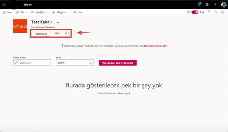Click the channel followers count icon

[x=66, y=34]
